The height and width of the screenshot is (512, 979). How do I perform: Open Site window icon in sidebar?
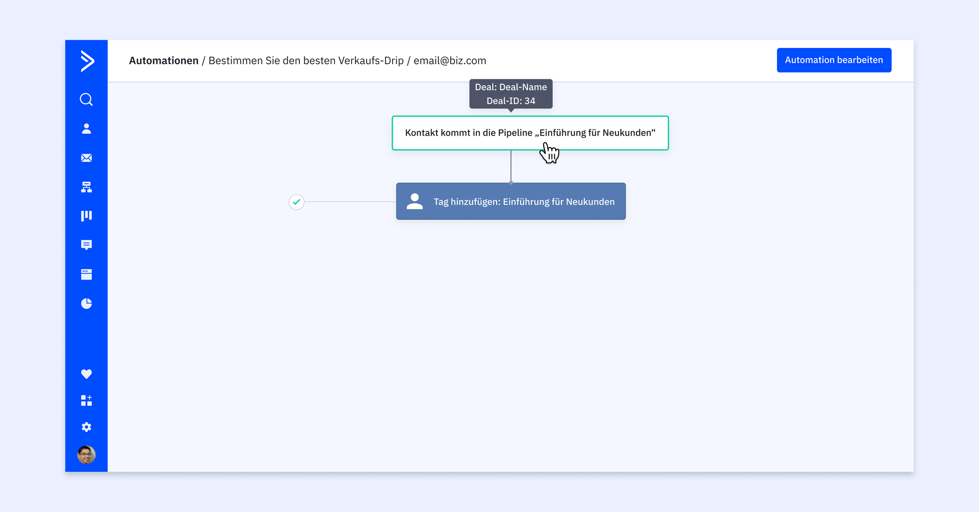point(86,275)
